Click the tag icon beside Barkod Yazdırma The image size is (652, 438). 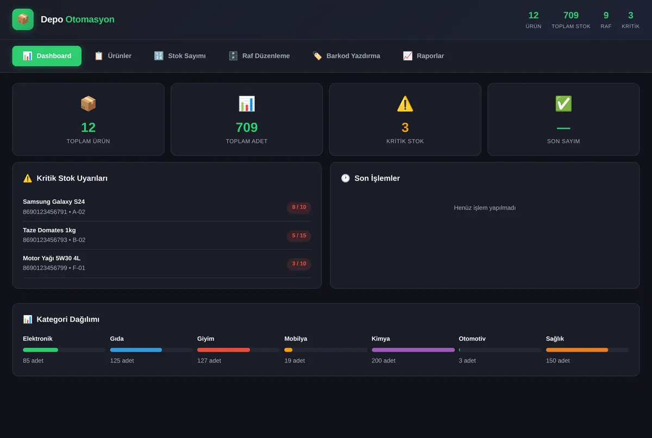coord(317,56)
